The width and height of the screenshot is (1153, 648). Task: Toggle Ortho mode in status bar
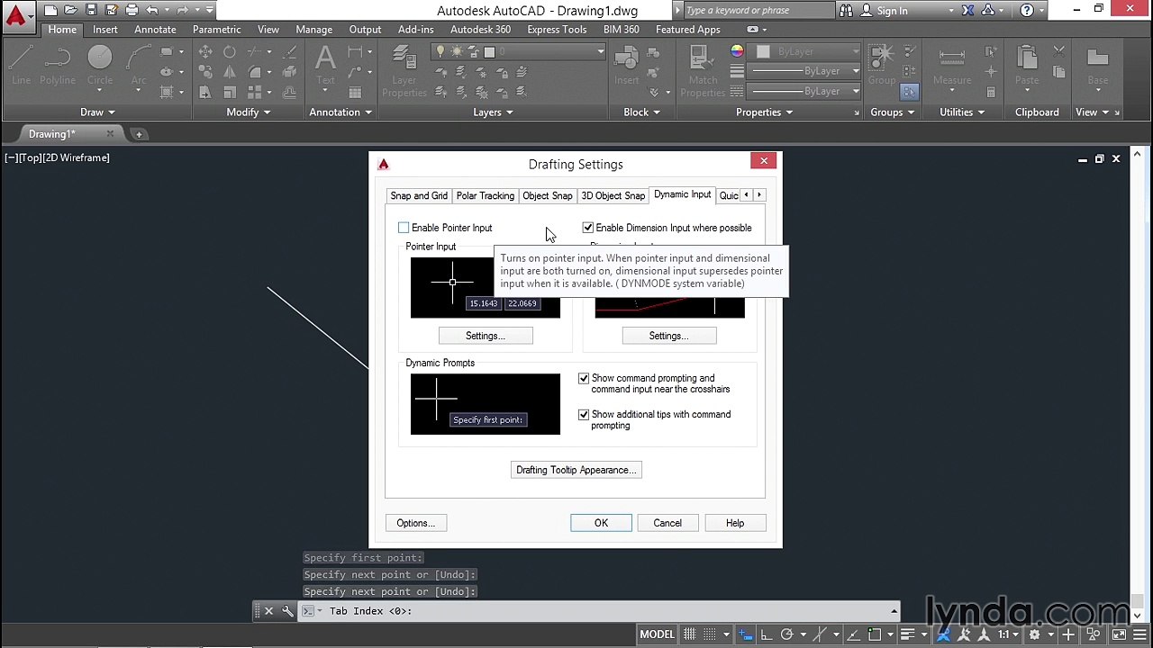coord(766,634)
